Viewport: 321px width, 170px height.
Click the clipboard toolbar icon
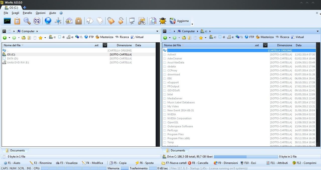tap(17, 21)
